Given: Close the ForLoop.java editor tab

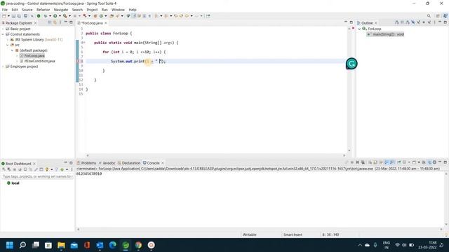Looking at the screenshot, I should pyautogui.click(x=106, y=23).
